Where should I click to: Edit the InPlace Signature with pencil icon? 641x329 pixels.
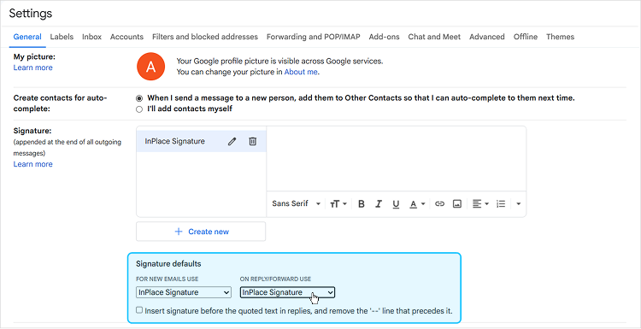(x=232, y=141)
